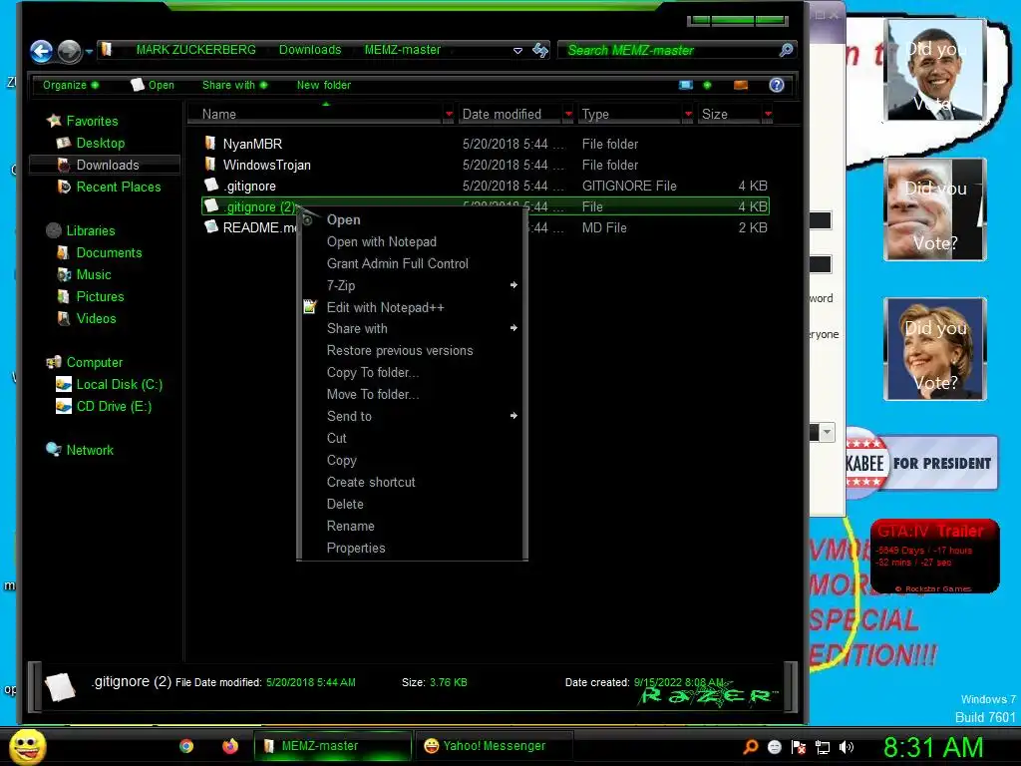This screenshot has height=766, width=1021.
Task: Select the first .gitignore file row
Action: (486, 186)
